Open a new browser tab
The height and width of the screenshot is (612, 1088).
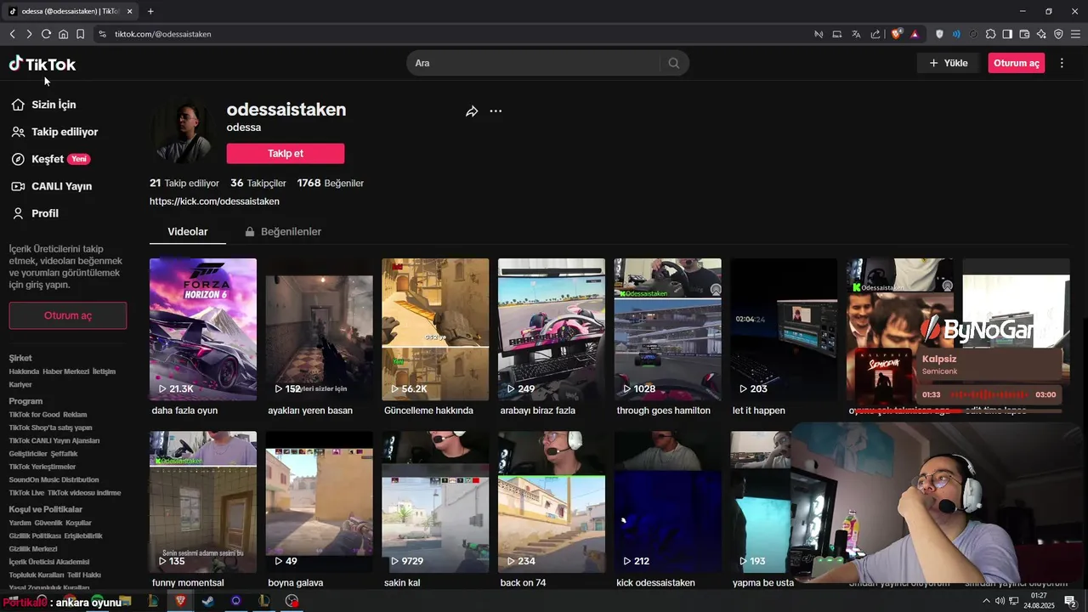[150, 11]
